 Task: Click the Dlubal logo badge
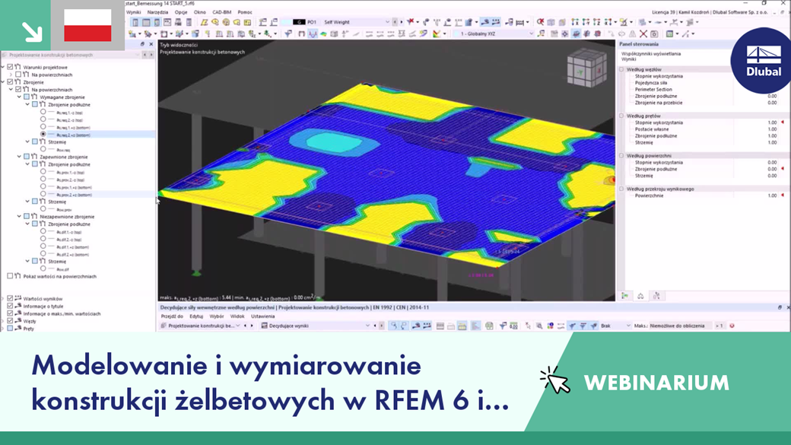[763, 61]
